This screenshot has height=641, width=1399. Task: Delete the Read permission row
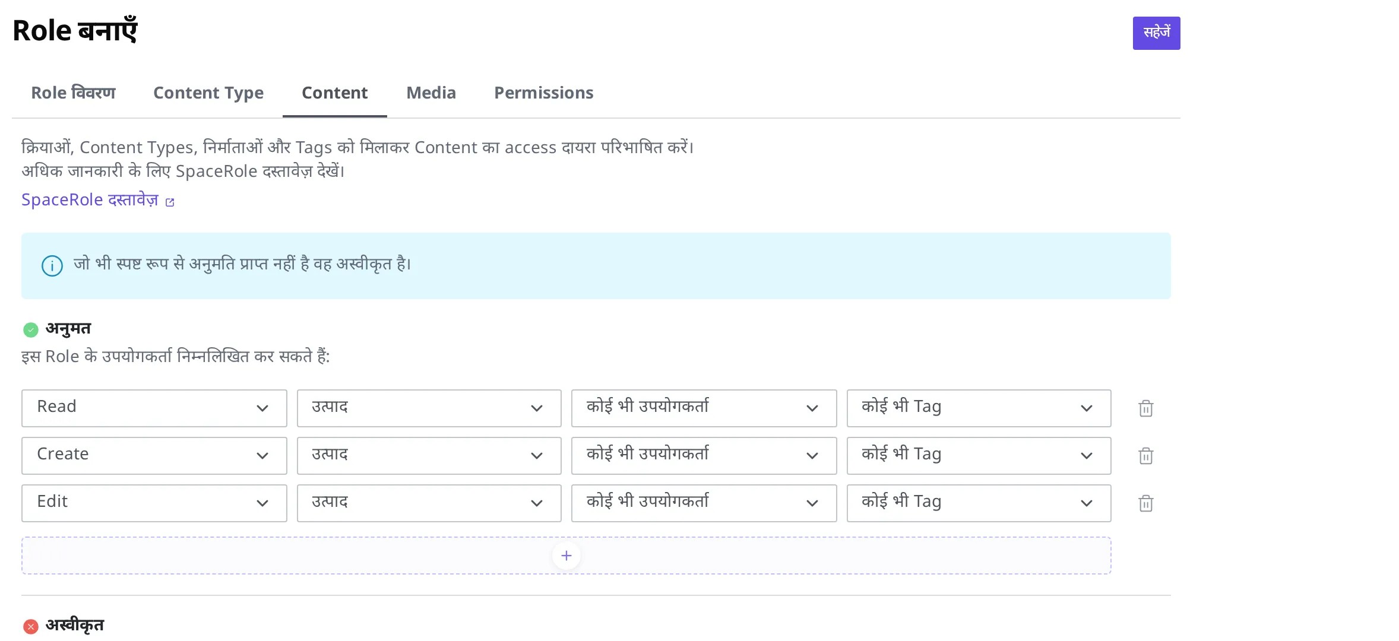pyautogui.click(x=1145, y=408)
